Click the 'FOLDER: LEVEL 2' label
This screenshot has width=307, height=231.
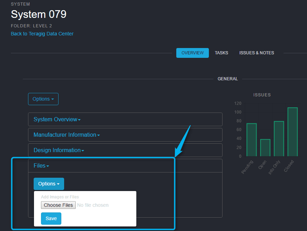point(31,26)
